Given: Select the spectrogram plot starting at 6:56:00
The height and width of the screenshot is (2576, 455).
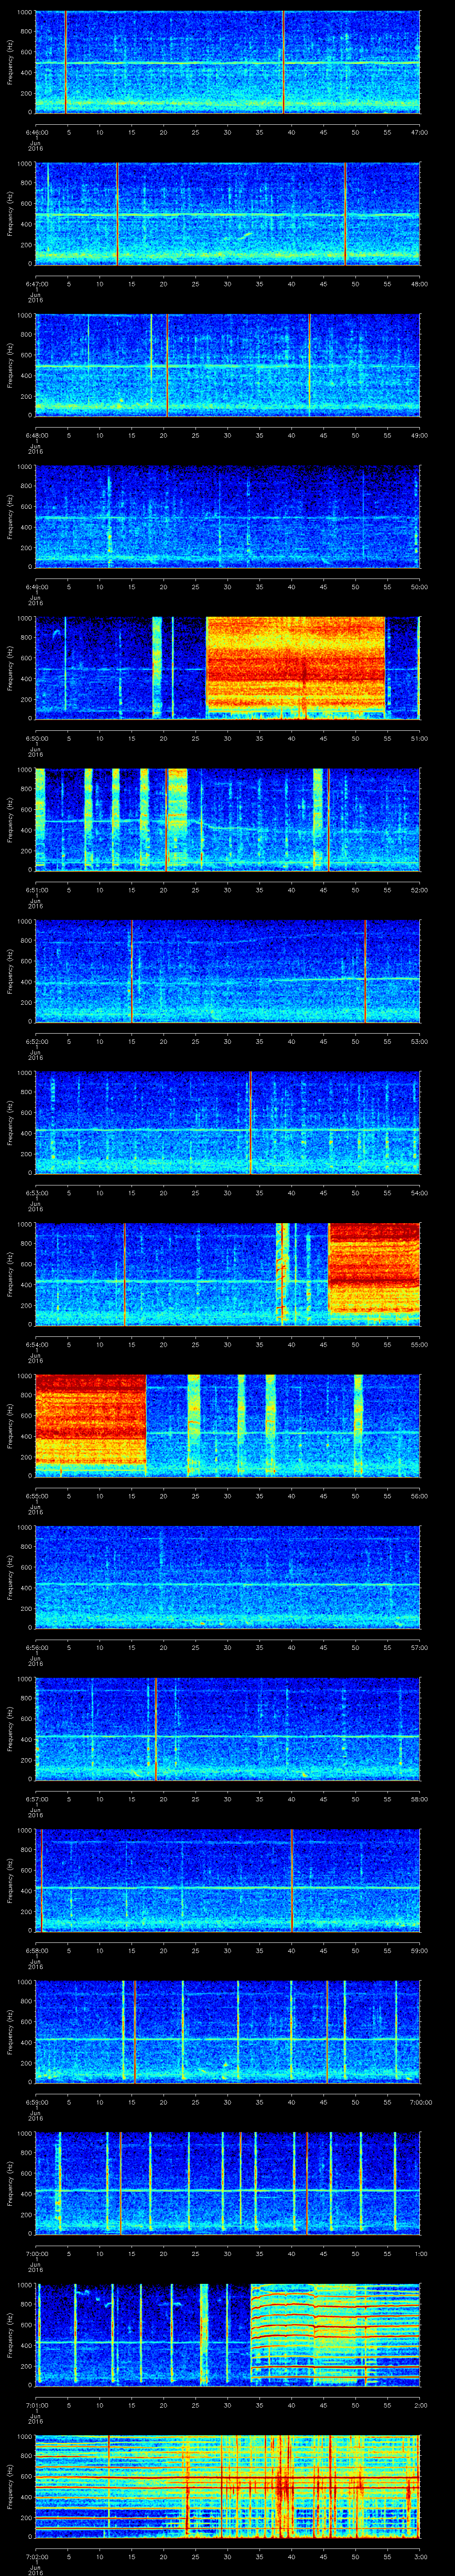Looking at the screenshot, I should (227, 1577).
